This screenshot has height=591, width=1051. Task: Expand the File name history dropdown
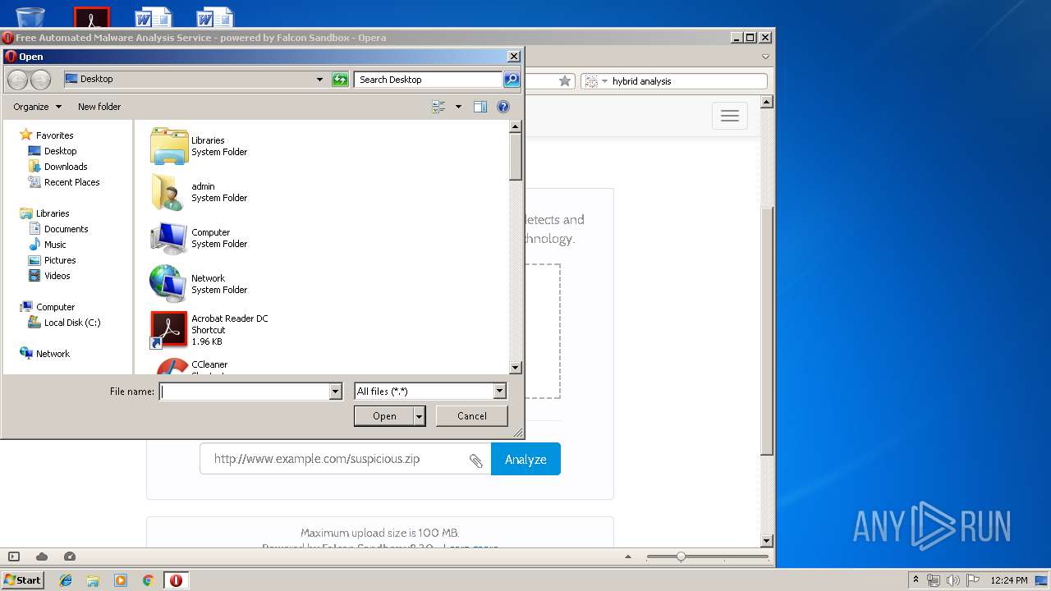click(335, 392)
